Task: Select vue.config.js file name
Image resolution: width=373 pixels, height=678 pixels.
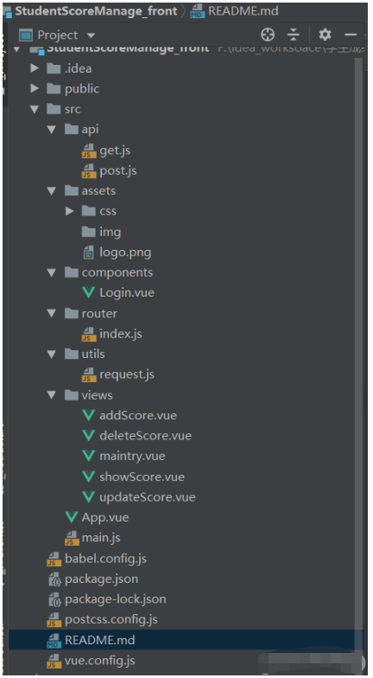Action: tap(100, 661)
